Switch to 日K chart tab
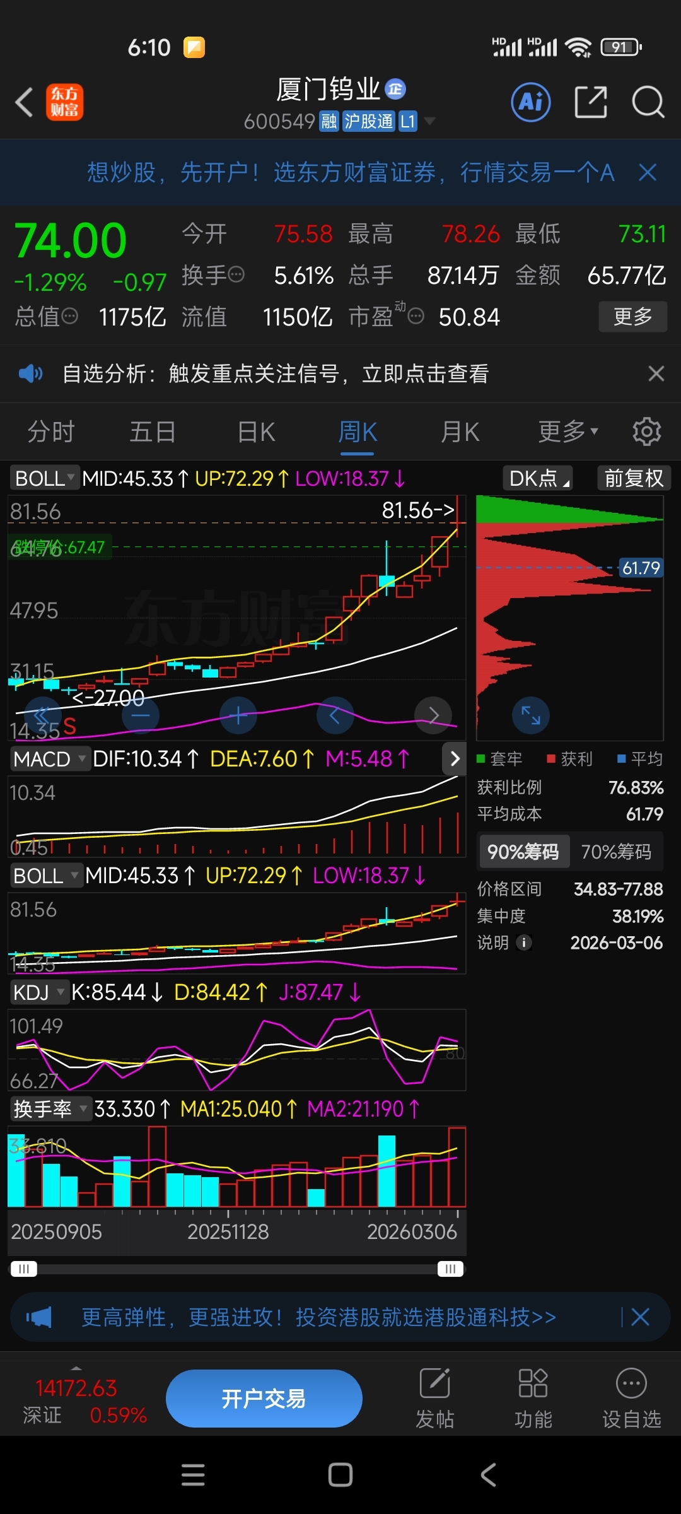The width and height of the screenshot is (681, 1514). 256,432
